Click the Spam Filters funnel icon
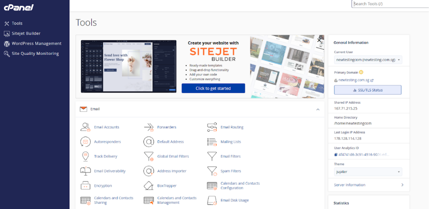This screenshot has height=209, width=429. coord(212,171)
